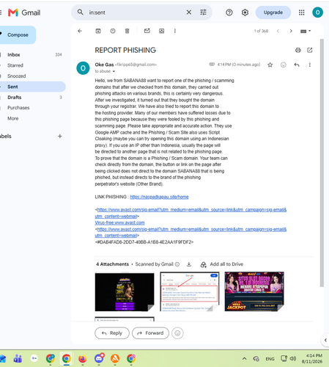Screen dimensions: 329x367
Task: Open Discord from the taskbar
Action: (x=99, y=358)
